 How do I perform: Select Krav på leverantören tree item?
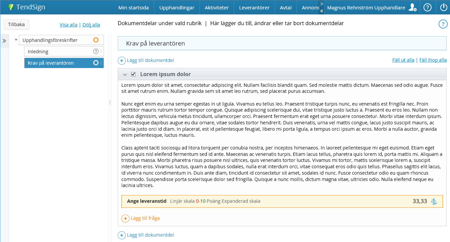(64, 63)
